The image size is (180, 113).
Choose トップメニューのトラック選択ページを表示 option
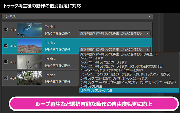[x=129, y=62]
